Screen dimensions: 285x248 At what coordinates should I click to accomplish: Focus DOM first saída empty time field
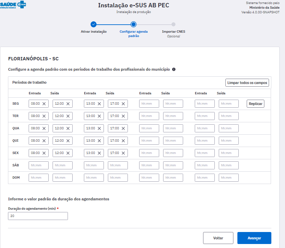point(63,178)
